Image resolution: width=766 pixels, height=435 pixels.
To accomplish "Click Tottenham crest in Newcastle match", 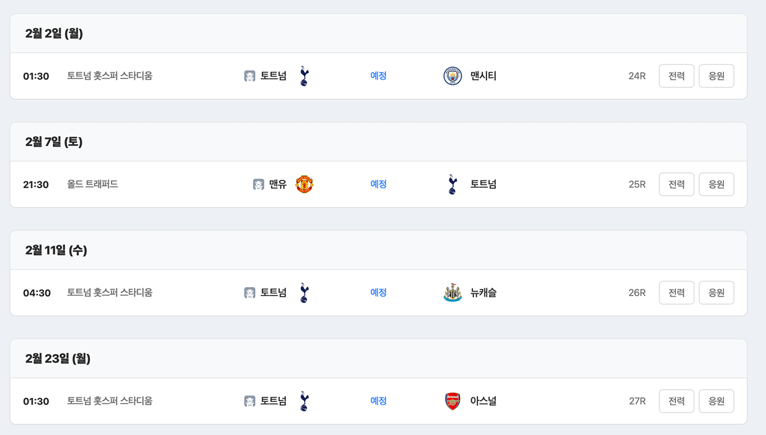I will coord(304,293).
